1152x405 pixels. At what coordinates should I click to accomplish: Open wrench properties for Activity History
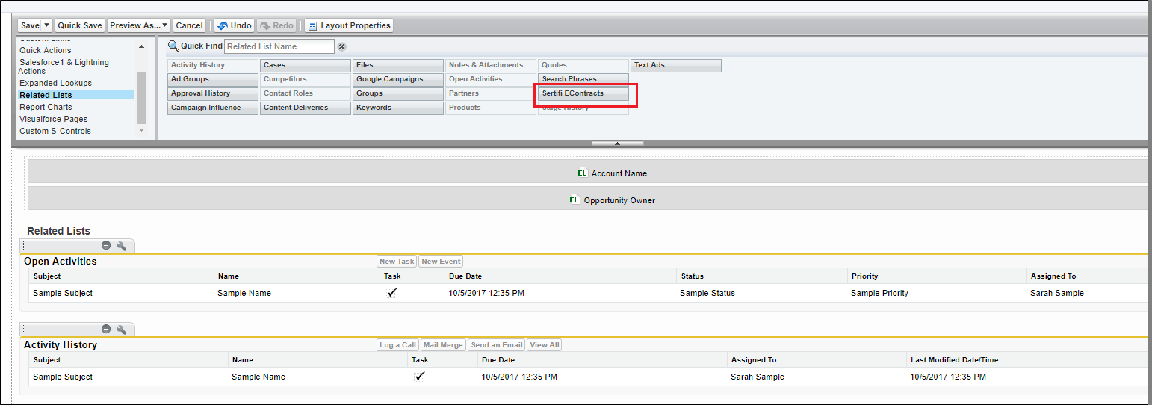coord(121,330)
